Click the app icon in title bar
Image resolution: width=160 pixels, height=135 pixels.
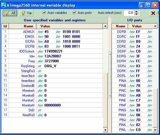[x=3, y=5]
